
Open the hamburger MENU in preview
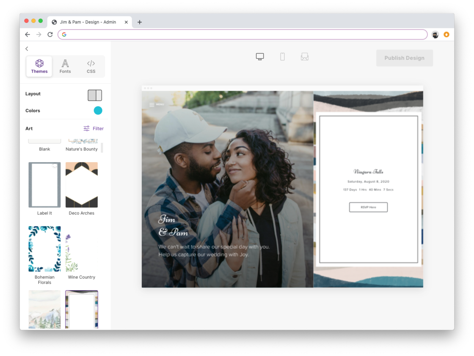(157, 105)
